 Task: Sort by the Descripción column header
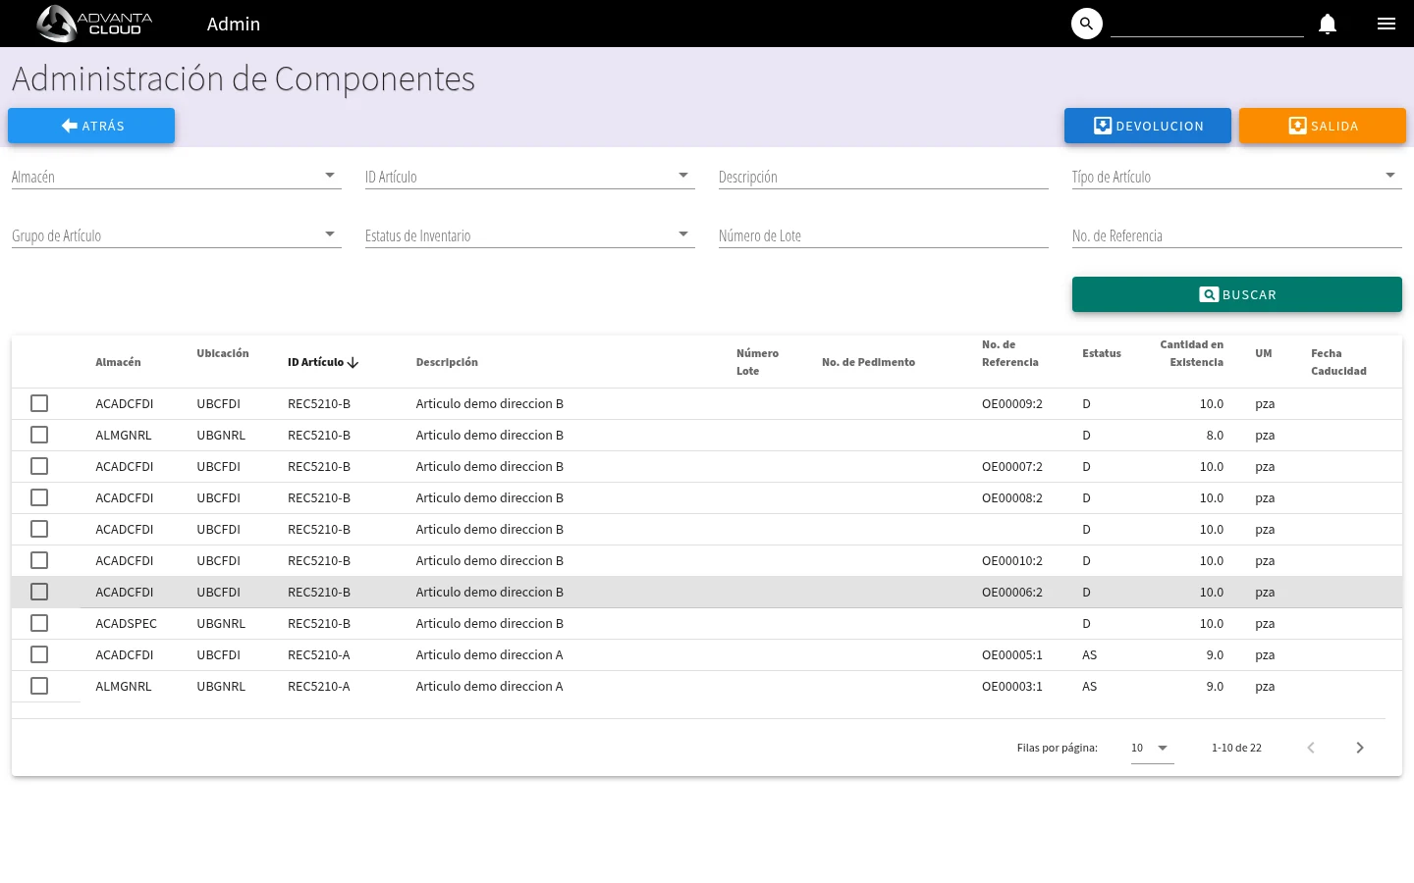(447, 363)
